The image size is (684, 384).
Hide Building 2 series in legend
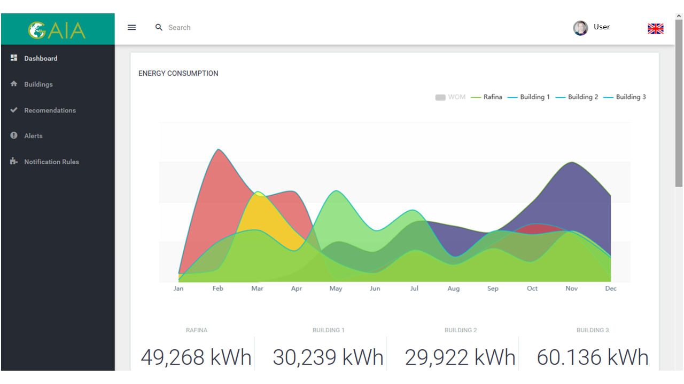(577, 97)
